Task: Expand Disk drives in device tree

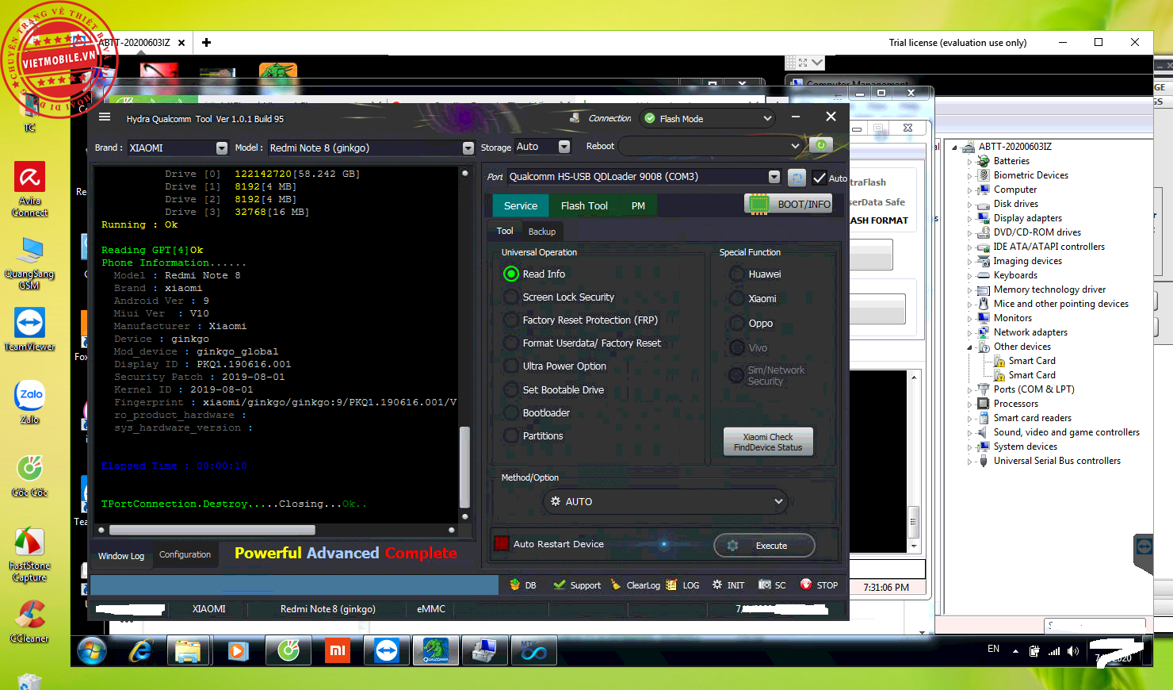Action: tap(969, 205)
